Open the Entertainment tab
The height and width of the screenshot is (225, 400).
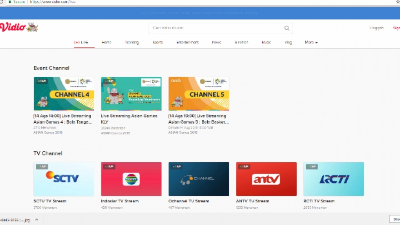click(187, 42)
